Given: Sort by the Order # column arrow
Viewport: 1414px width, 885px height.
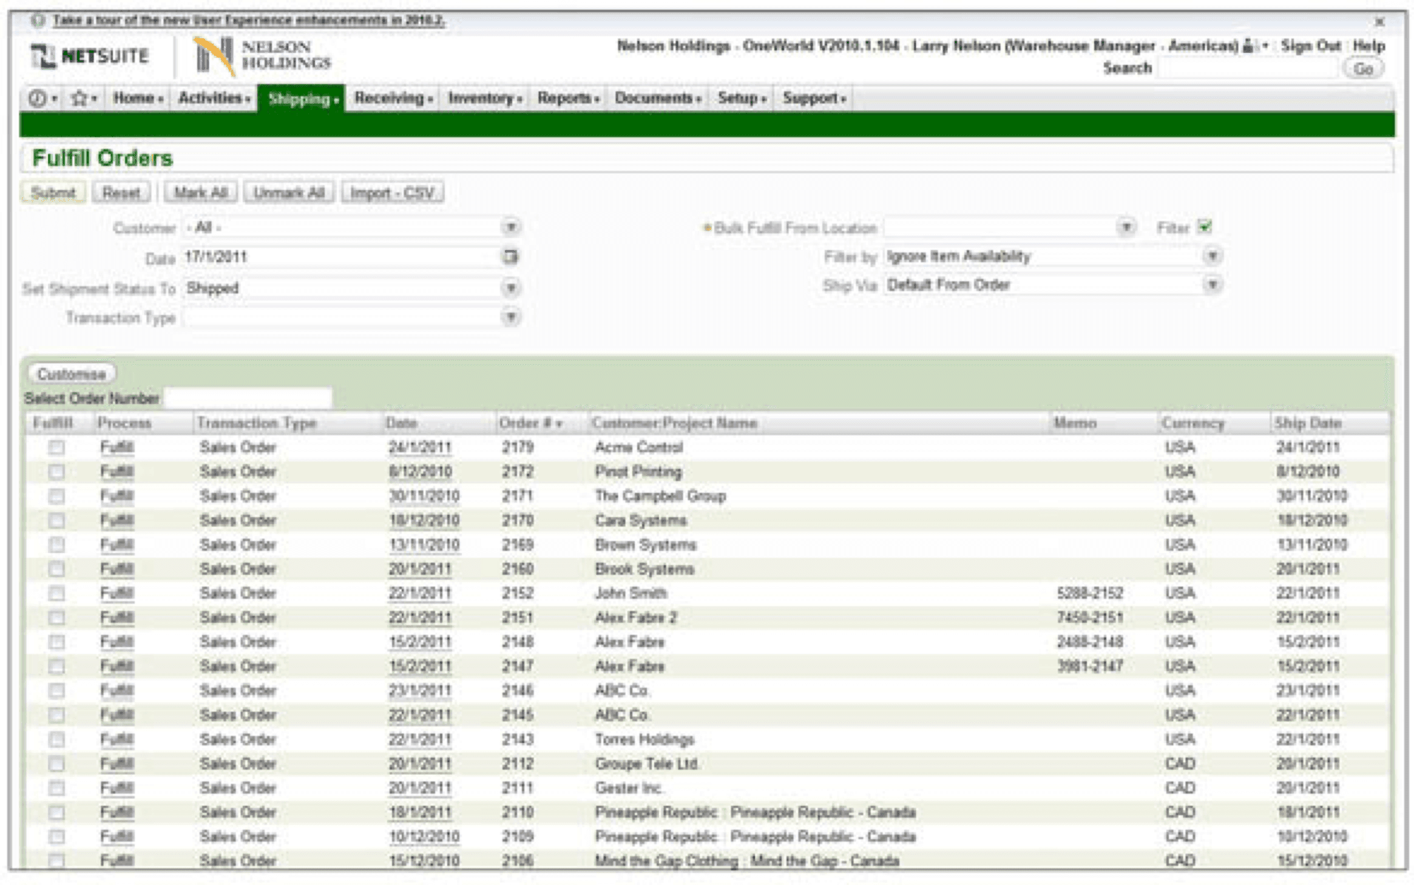Looking at the screenshot, I should (x=559, y=423).
